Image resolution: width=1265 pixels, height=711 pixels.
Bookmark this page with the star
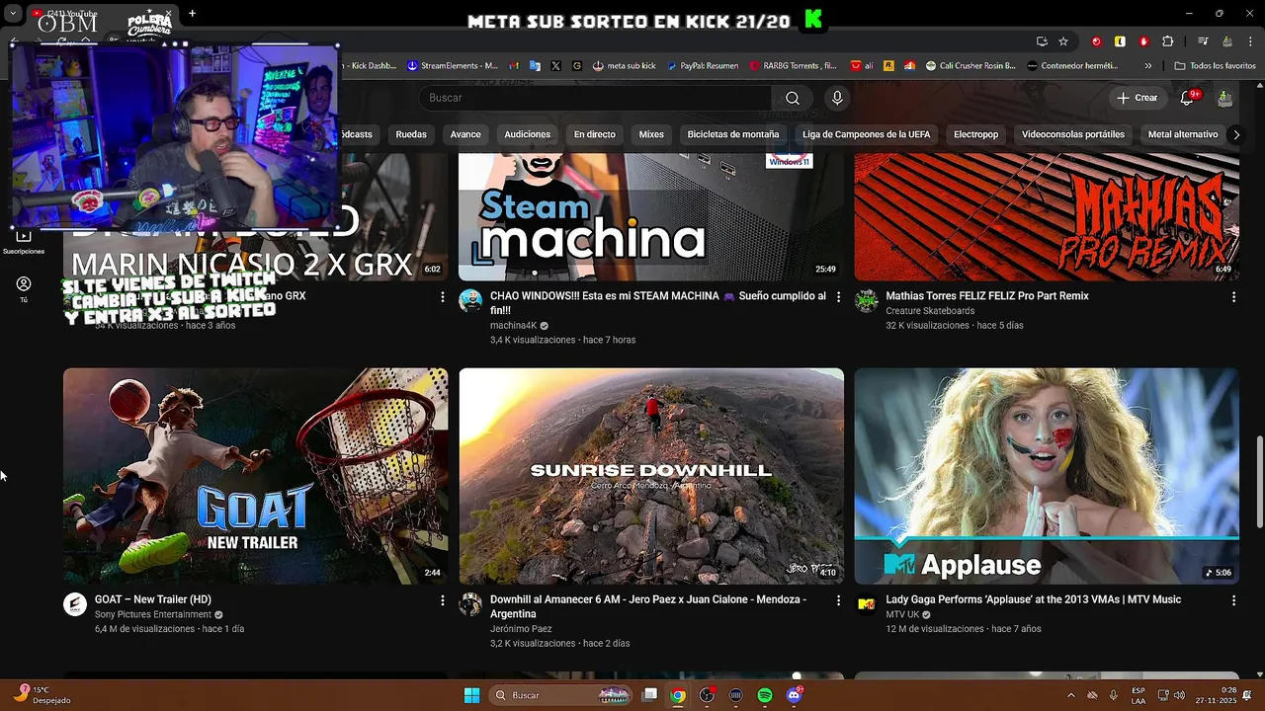click(1063, 41)
